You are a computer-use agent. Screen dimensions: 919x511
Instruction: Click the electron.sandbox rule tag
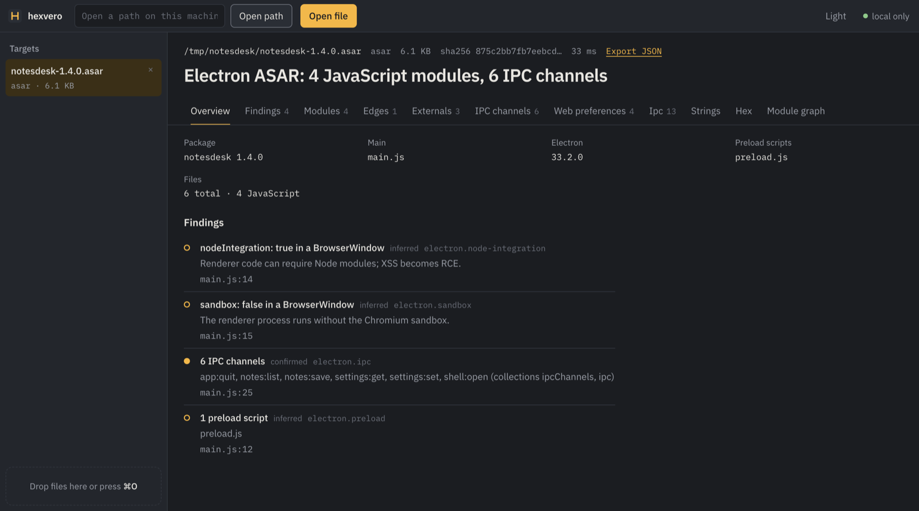coord(433,305)
